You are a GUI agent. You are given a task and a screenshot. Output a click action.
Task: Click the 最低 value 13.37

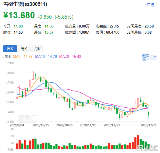(x=49, y=32)
